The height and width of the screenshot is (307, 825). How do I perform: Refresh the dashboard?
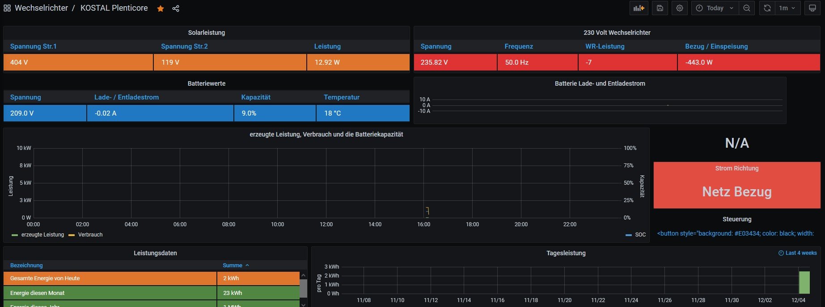point(767,8)
